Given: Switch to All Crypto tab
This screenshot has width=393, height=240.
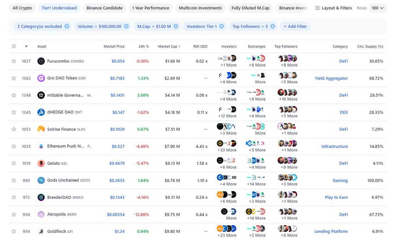Looking at the screenshot, I should pos(22,8).
